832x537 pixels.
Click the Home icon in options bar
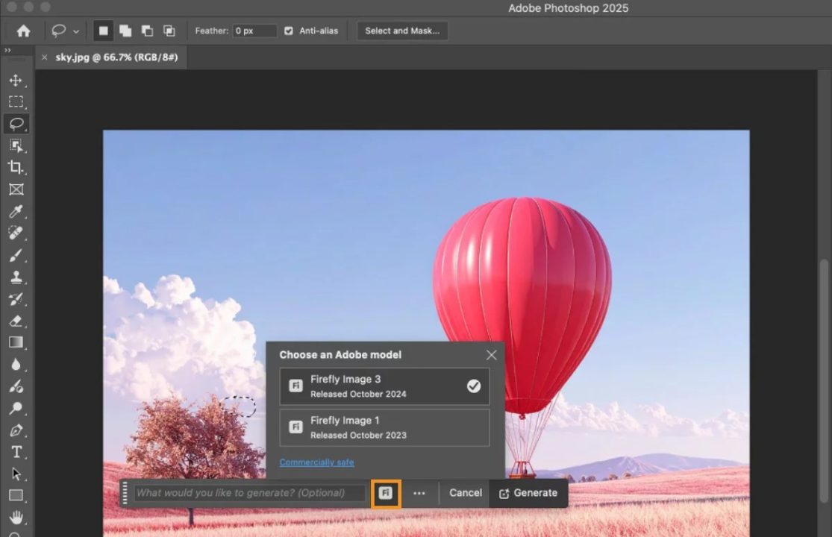point(24,31)
